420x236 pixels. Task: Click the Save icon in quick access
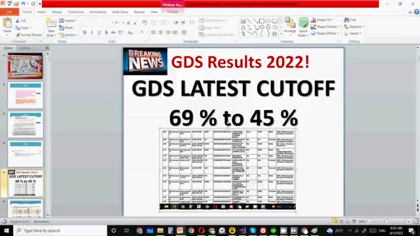pyautogui.click(x=9, y=4)
